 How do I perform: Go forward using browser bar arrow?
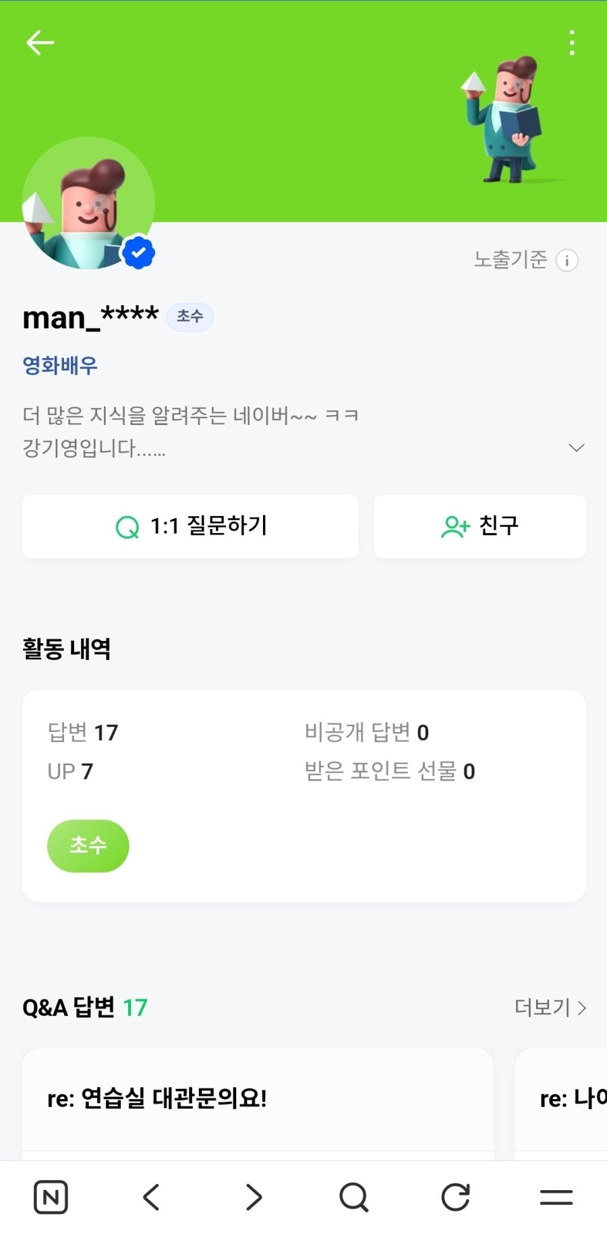(x=253, y=1197)
